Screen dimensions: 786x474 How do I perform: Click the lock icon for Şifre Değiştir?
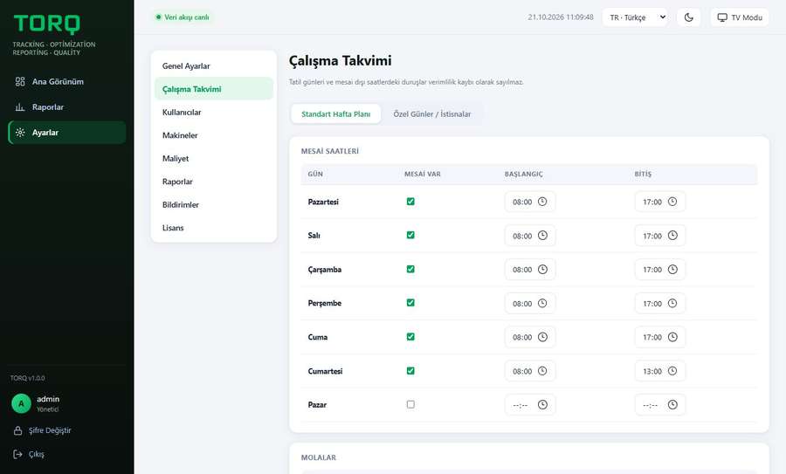pyautogui.click(x=18, y=430)
